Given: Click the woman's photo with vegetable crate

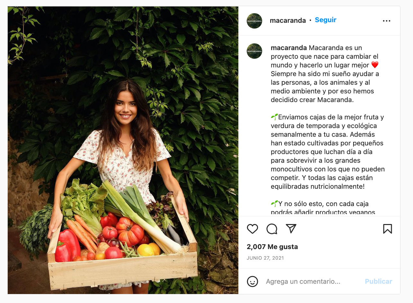Looking at the screenshot, I should pos(123,150).
